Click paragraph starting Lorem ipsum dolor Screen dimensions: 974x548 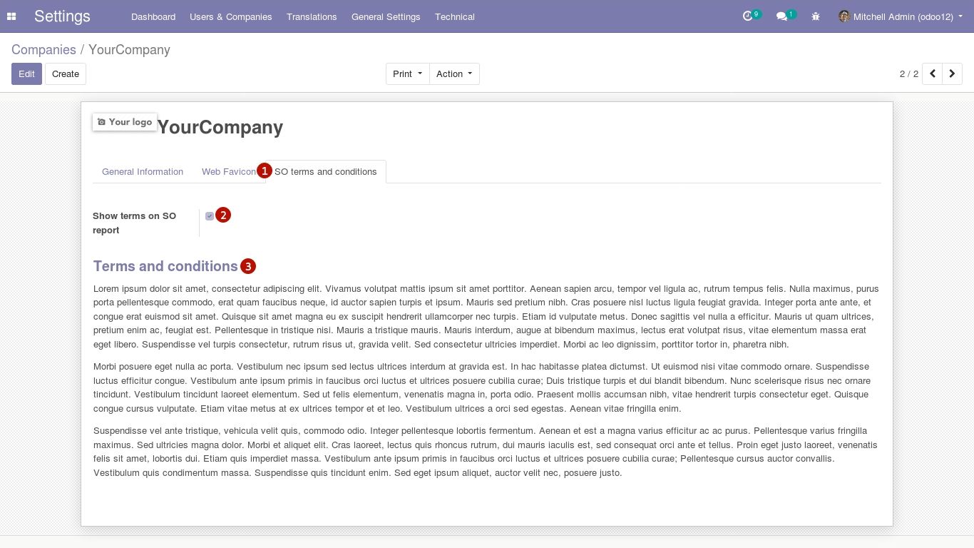click(486, 316)
